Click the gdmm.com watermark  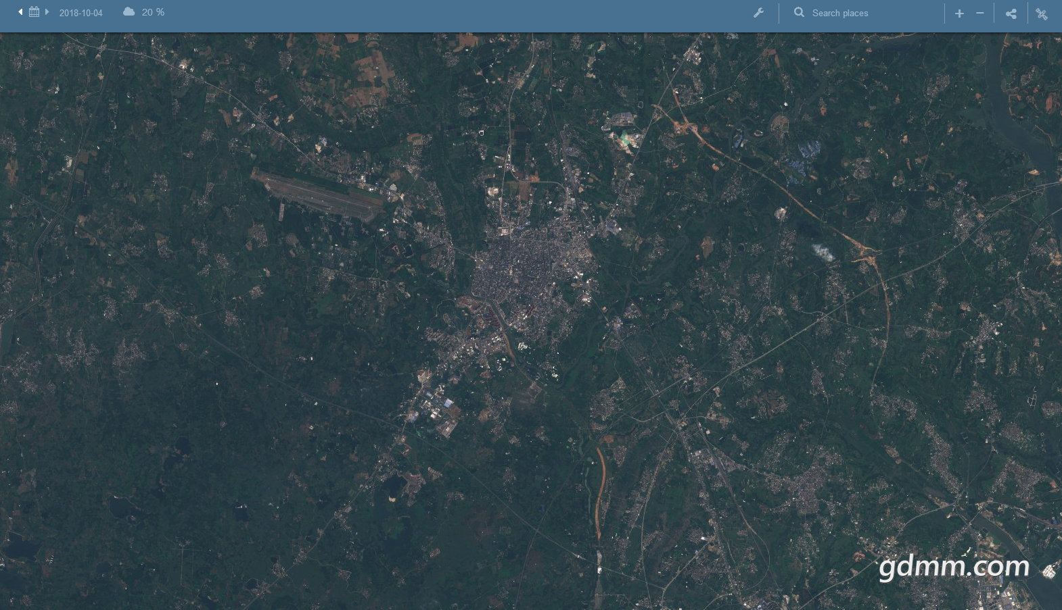(x=954, y=566)
